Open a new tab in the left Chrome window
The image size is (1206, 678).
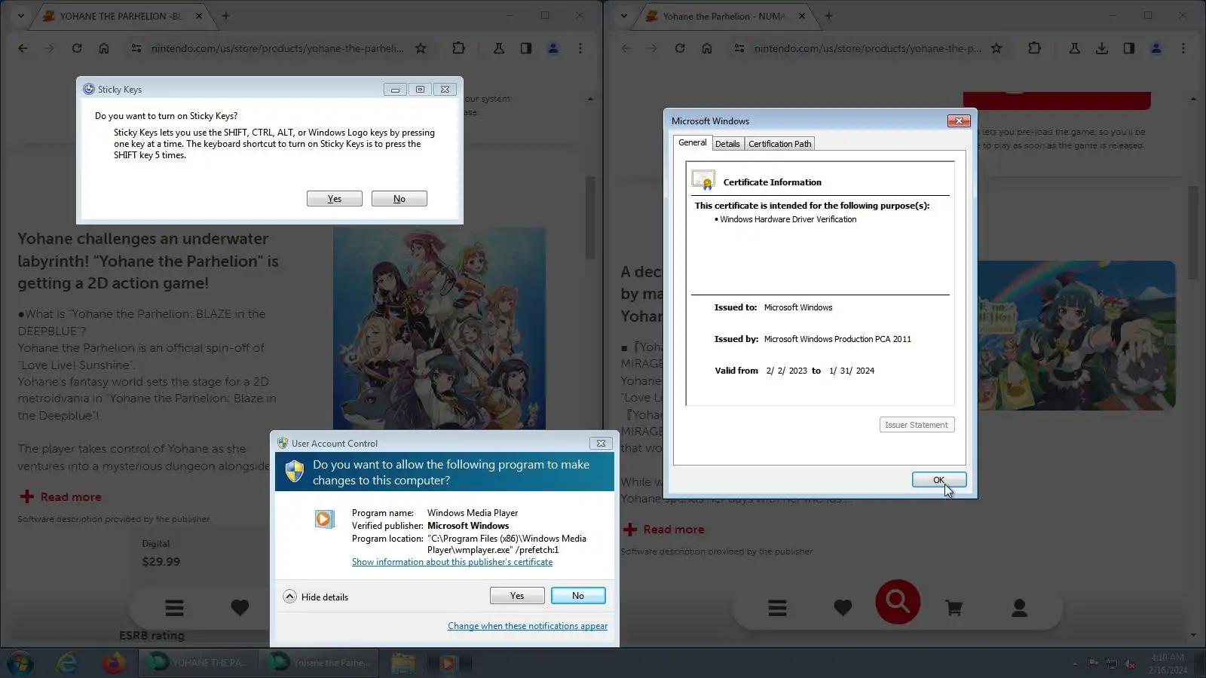225,16
